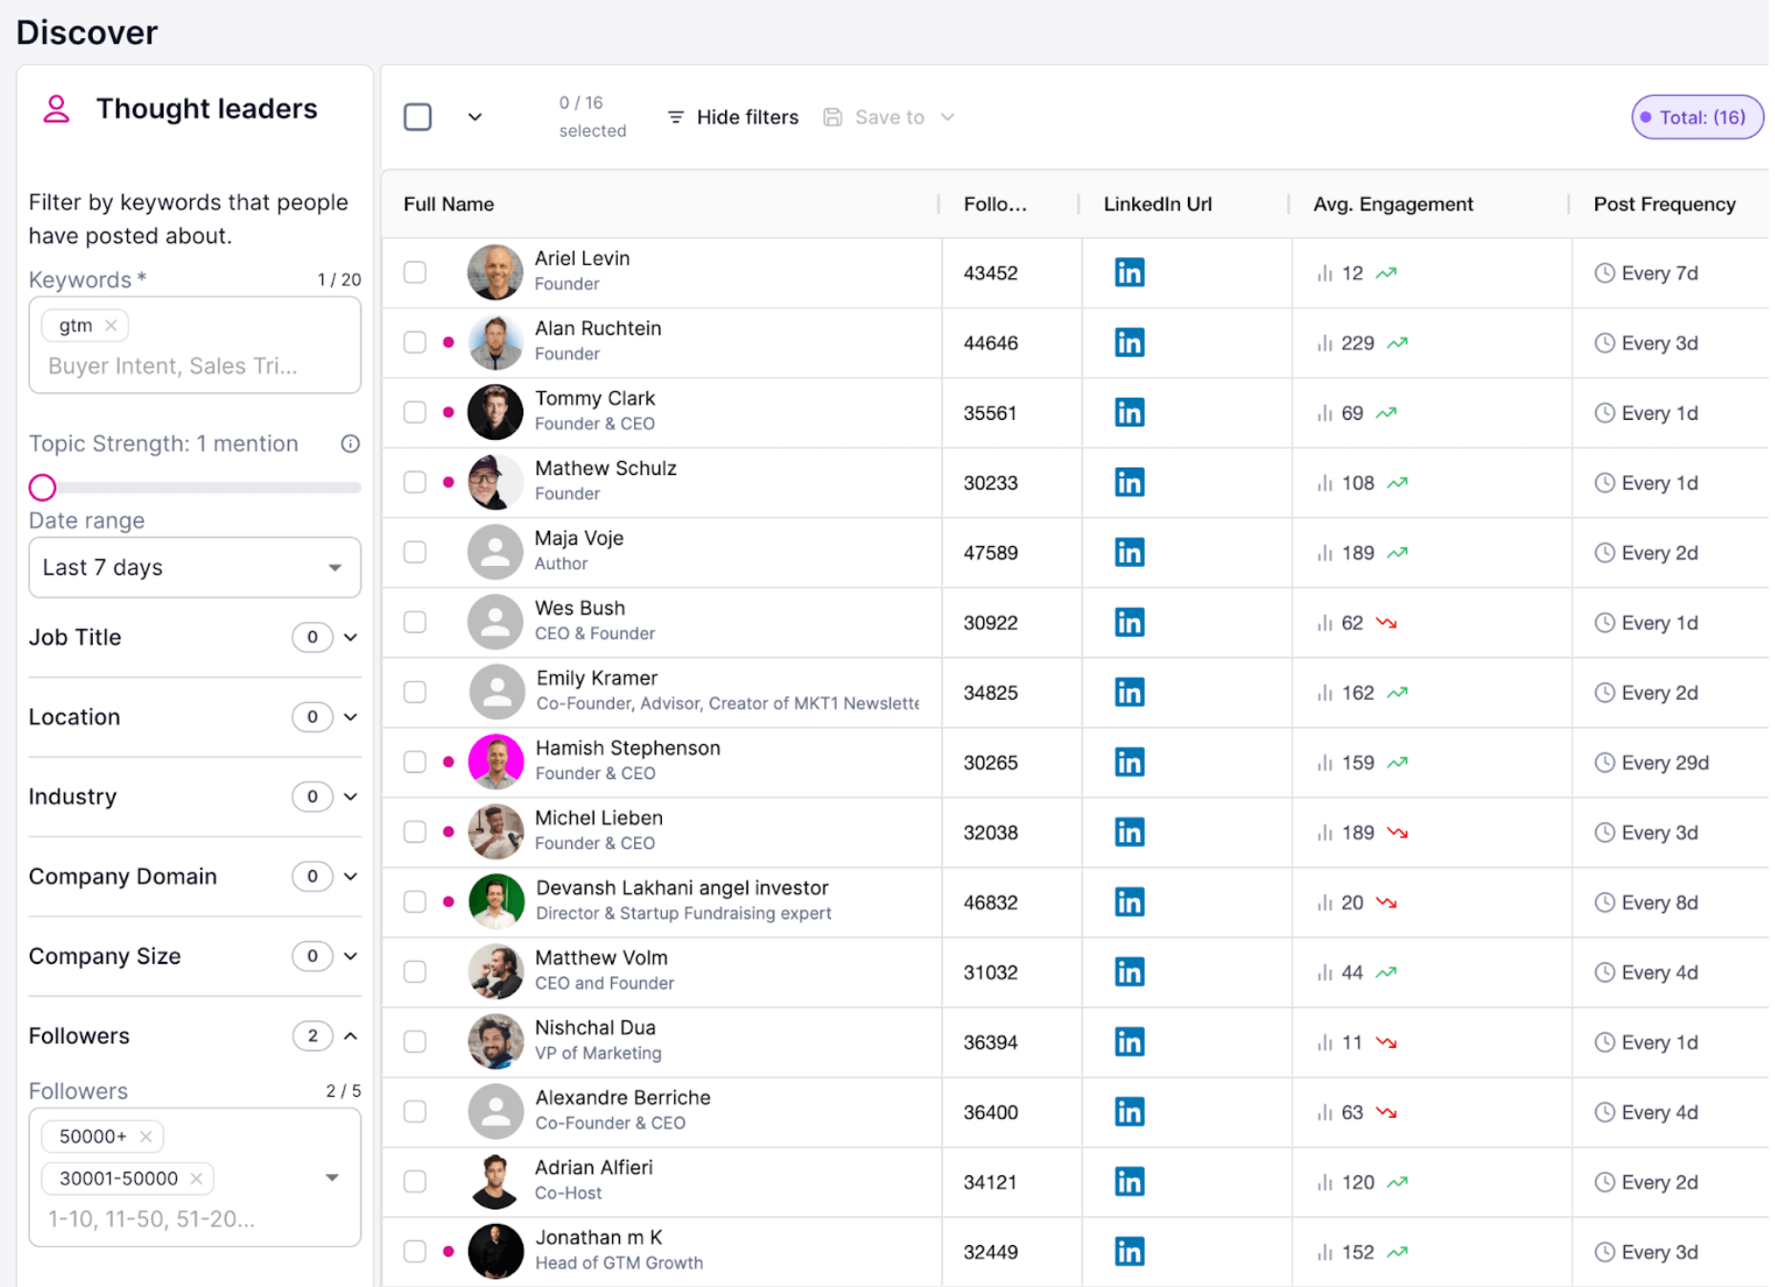
Task: Open Mathew Schulz's LinkedIn icon
Action: tap(1129, 482)
